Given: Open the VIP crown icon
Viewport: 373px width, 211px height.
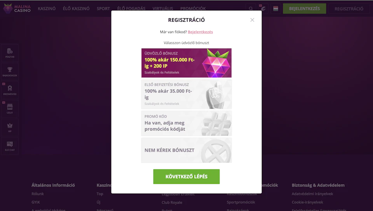Looking at the screenshot, I should (10, 128).
